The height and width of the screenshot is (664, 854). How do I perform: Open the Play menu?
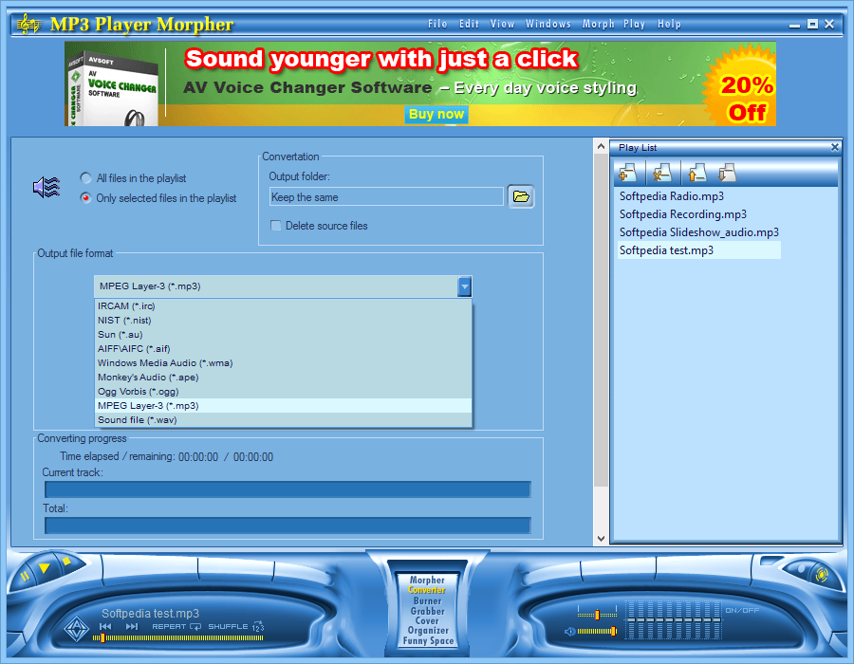pyautogui.click(x=635, y=24)
